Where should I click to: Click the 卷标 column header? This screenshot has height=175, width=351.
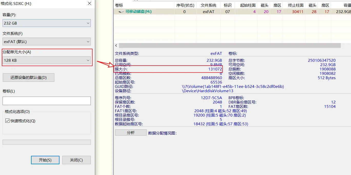pyautogui.click(x=119, y=5)
